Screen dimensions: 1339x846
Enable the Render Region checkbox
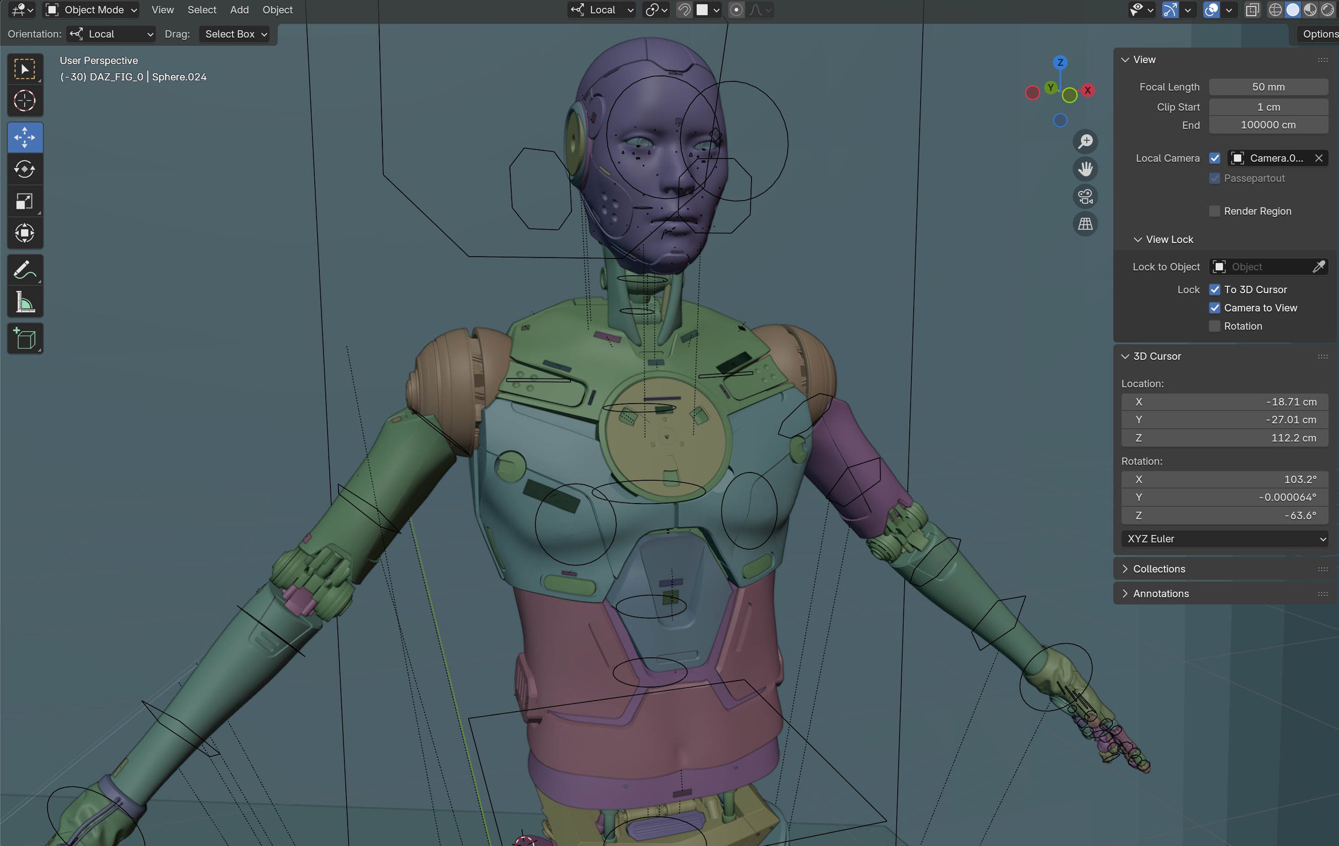tap(1214, 211)
